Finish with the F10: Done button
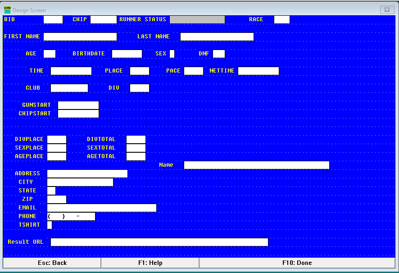This screenshot has width=399, height=273. (x=297, y=263)
